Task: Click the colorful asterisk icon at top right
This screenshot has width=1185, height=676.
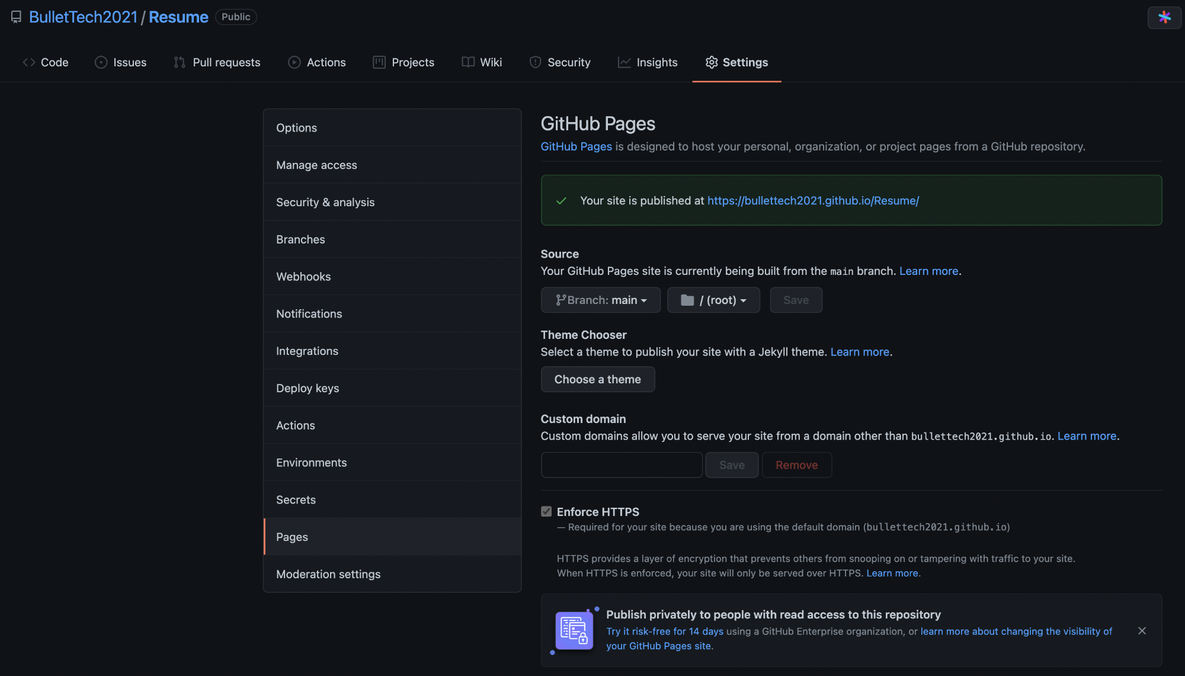Action: [x=1164, y=17]
